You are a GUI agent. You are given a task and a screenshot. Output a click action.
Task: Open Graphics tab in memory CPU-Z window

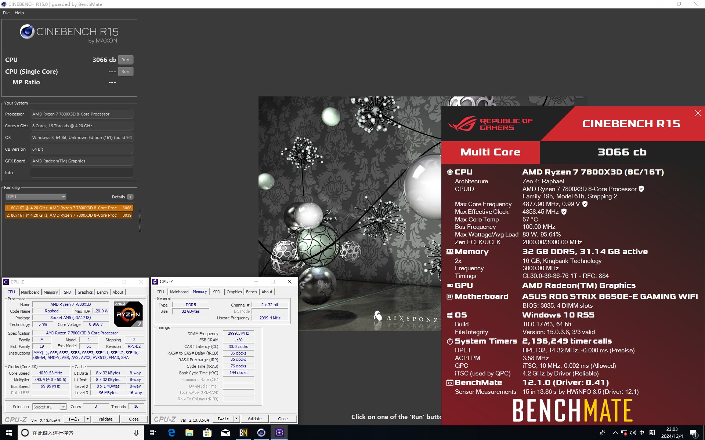click(x=234, y=292)
